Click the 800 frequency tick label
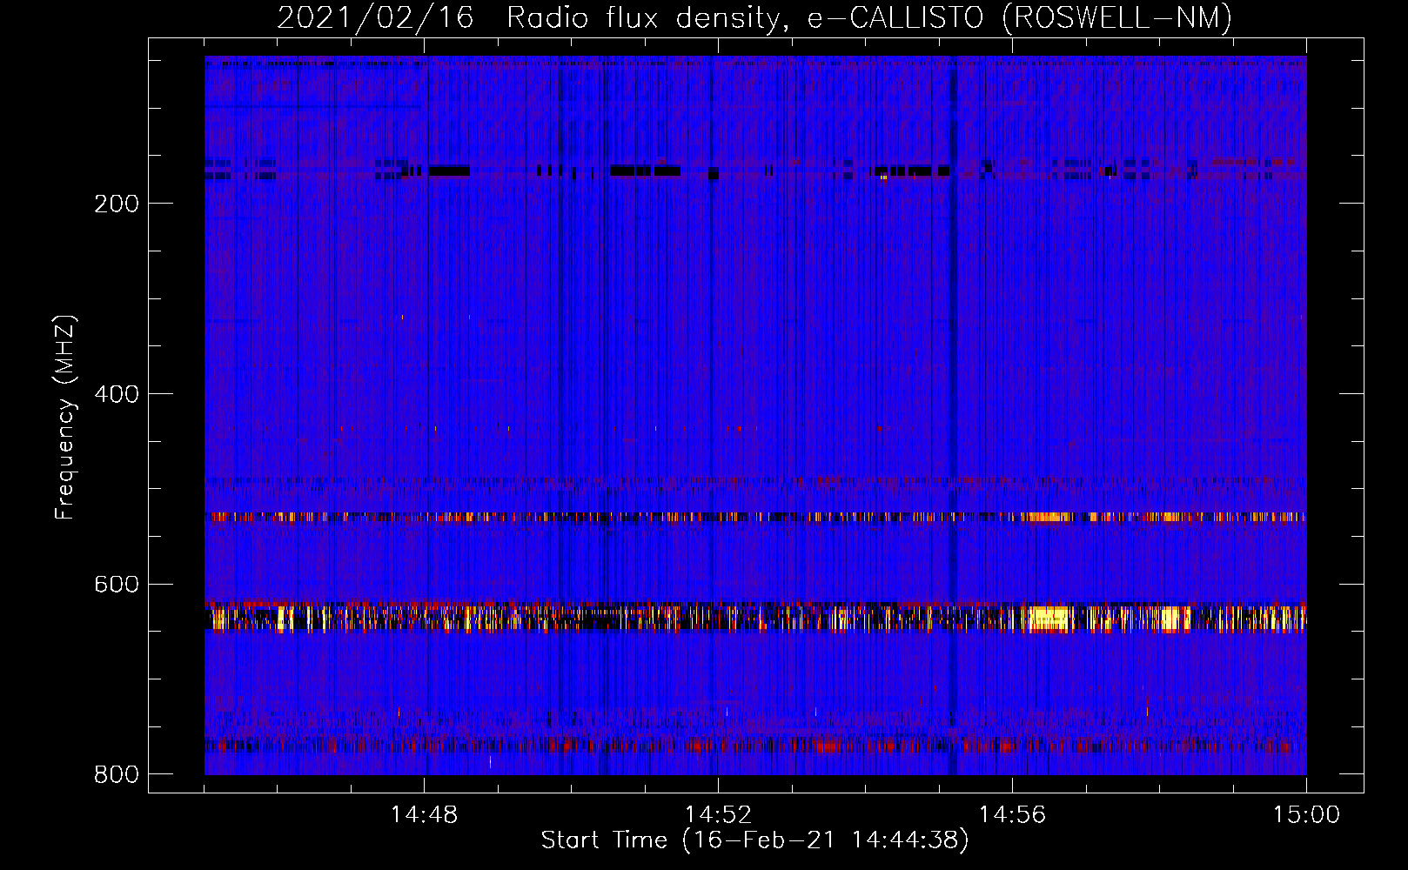Screen dimensions: 1408x870 coord(117,774)
